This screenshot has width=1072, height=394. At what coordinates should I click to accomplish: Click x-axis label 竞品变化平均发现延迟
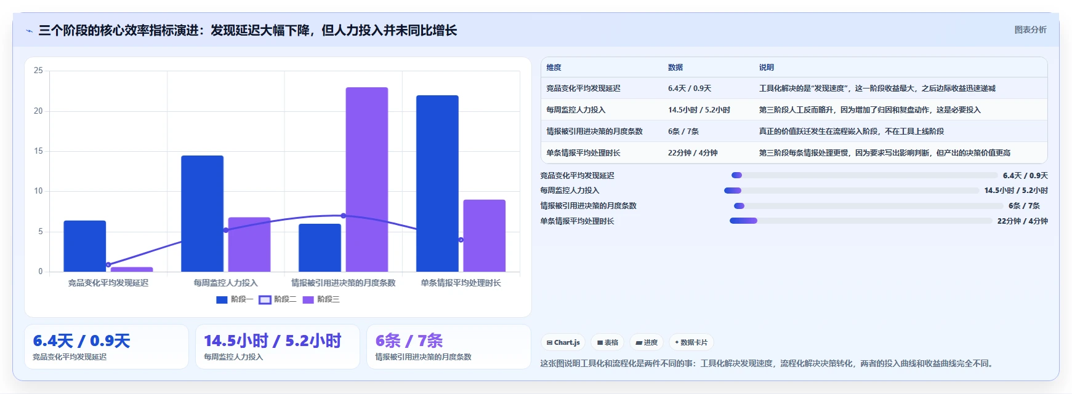(x=108, y=283)
